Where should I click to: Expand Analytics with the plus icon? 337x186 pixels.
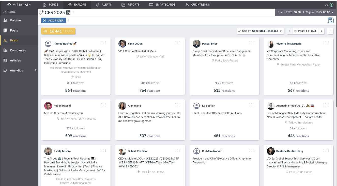click(x=35, y=70)
